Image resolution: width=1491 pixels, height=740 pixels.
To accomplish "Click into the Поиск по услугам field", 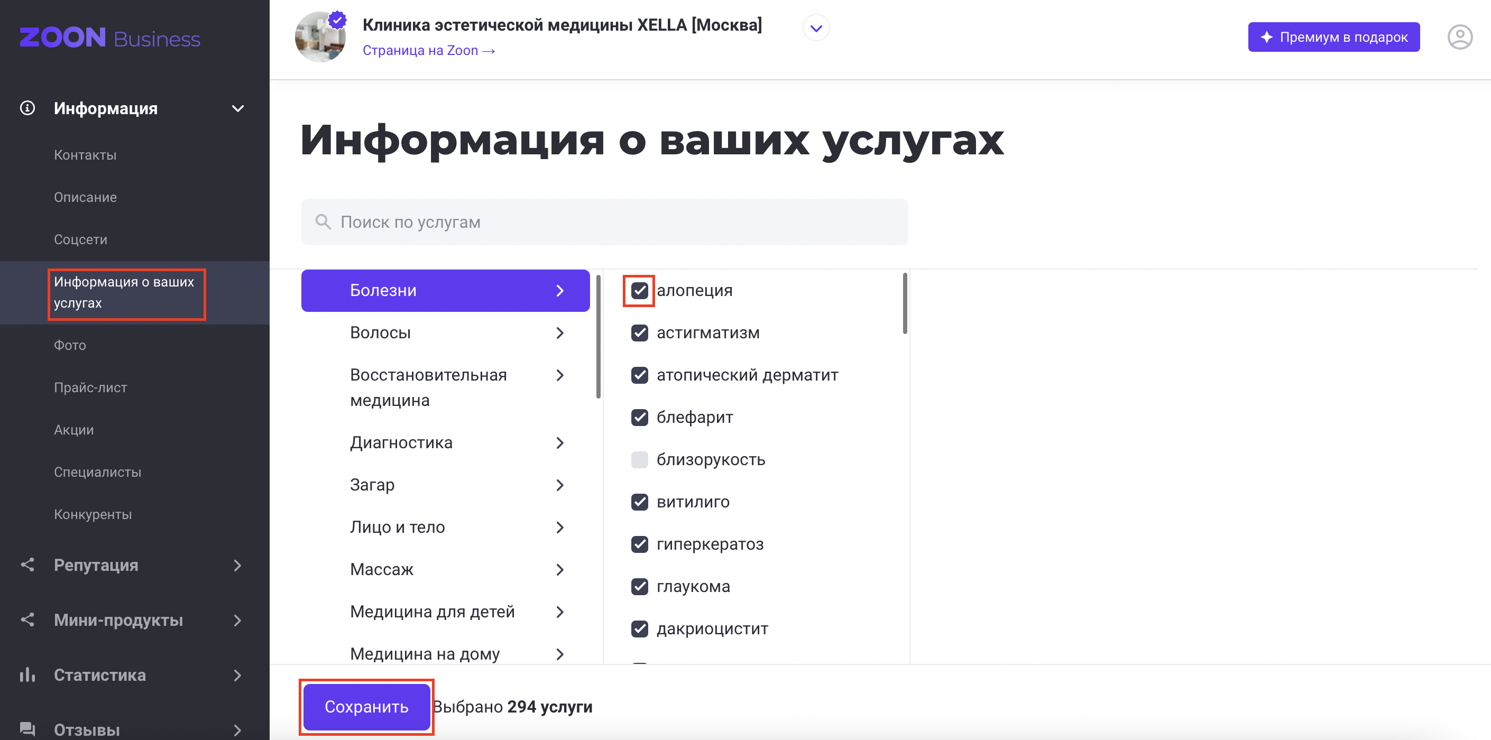I will pyautogui.click(x=604, y=221).
